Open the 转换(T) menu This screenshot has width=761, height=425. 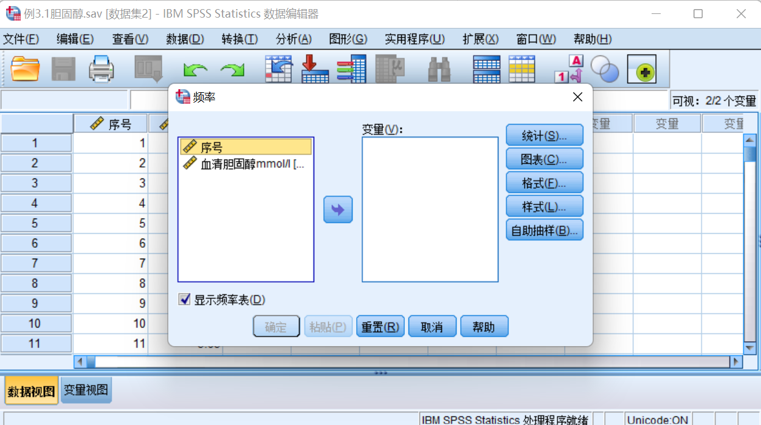pos(239,39)
